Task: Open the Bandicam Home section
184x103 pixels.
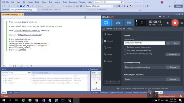Action: pyautogui.click(x=108, y=34)
